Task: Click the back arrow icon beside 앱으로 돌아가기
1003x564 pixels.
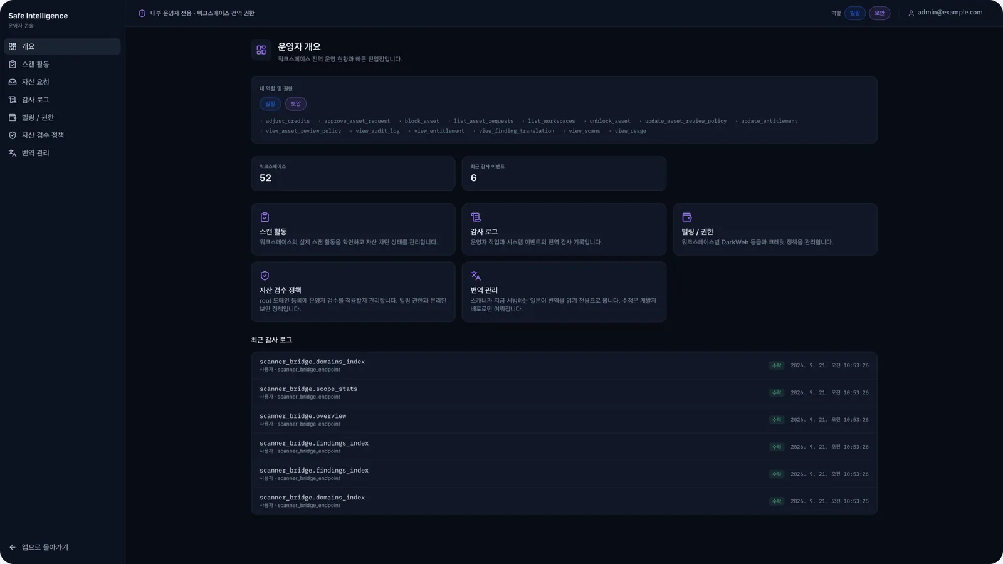Action: point(13,547)
